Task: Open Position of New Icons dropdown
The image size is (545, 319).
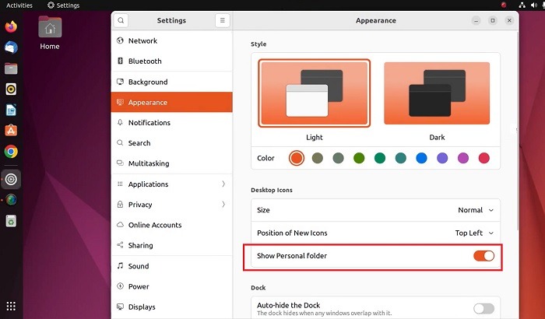Action: [474, 233]
